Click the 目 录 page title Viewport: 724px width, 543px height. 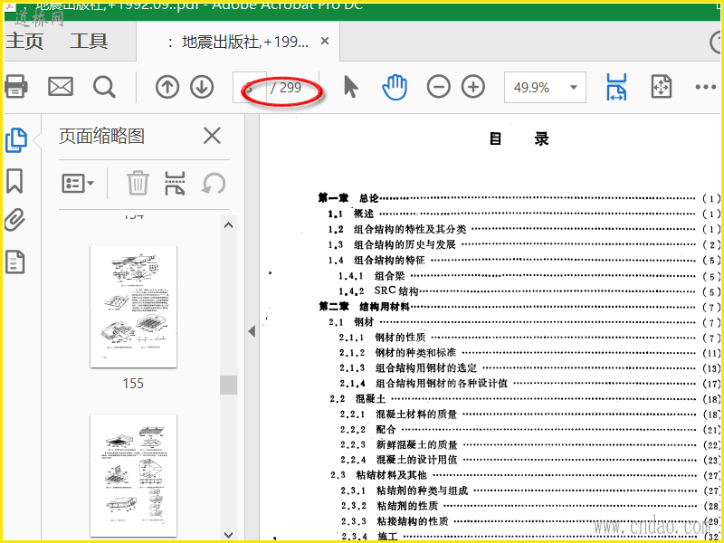[519, 138]
